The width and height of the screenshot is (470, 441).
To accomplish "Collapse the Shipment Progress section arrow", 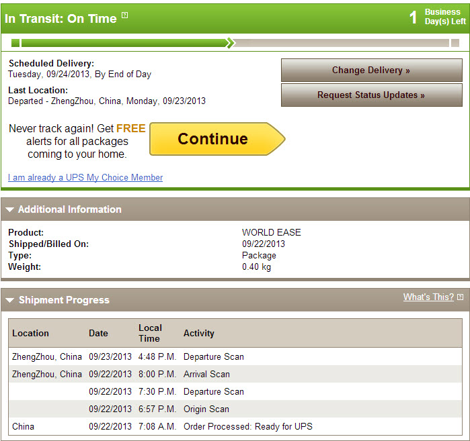I will click(x=9, y=300).
